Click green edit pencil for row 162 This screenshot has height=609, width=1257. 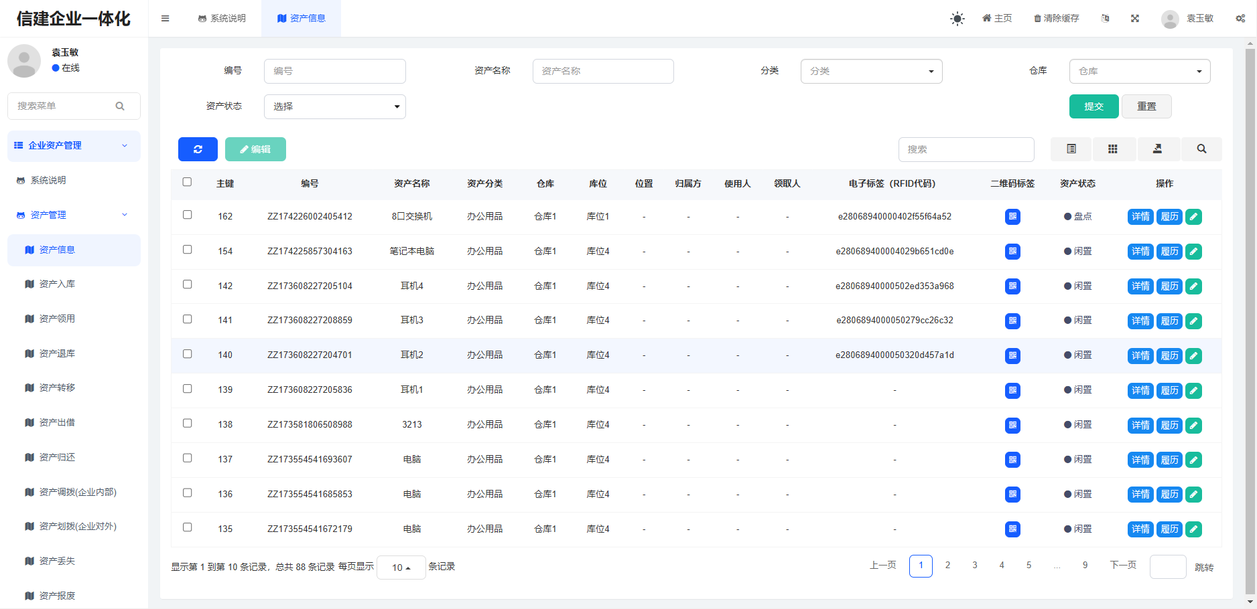point(1193,217)
